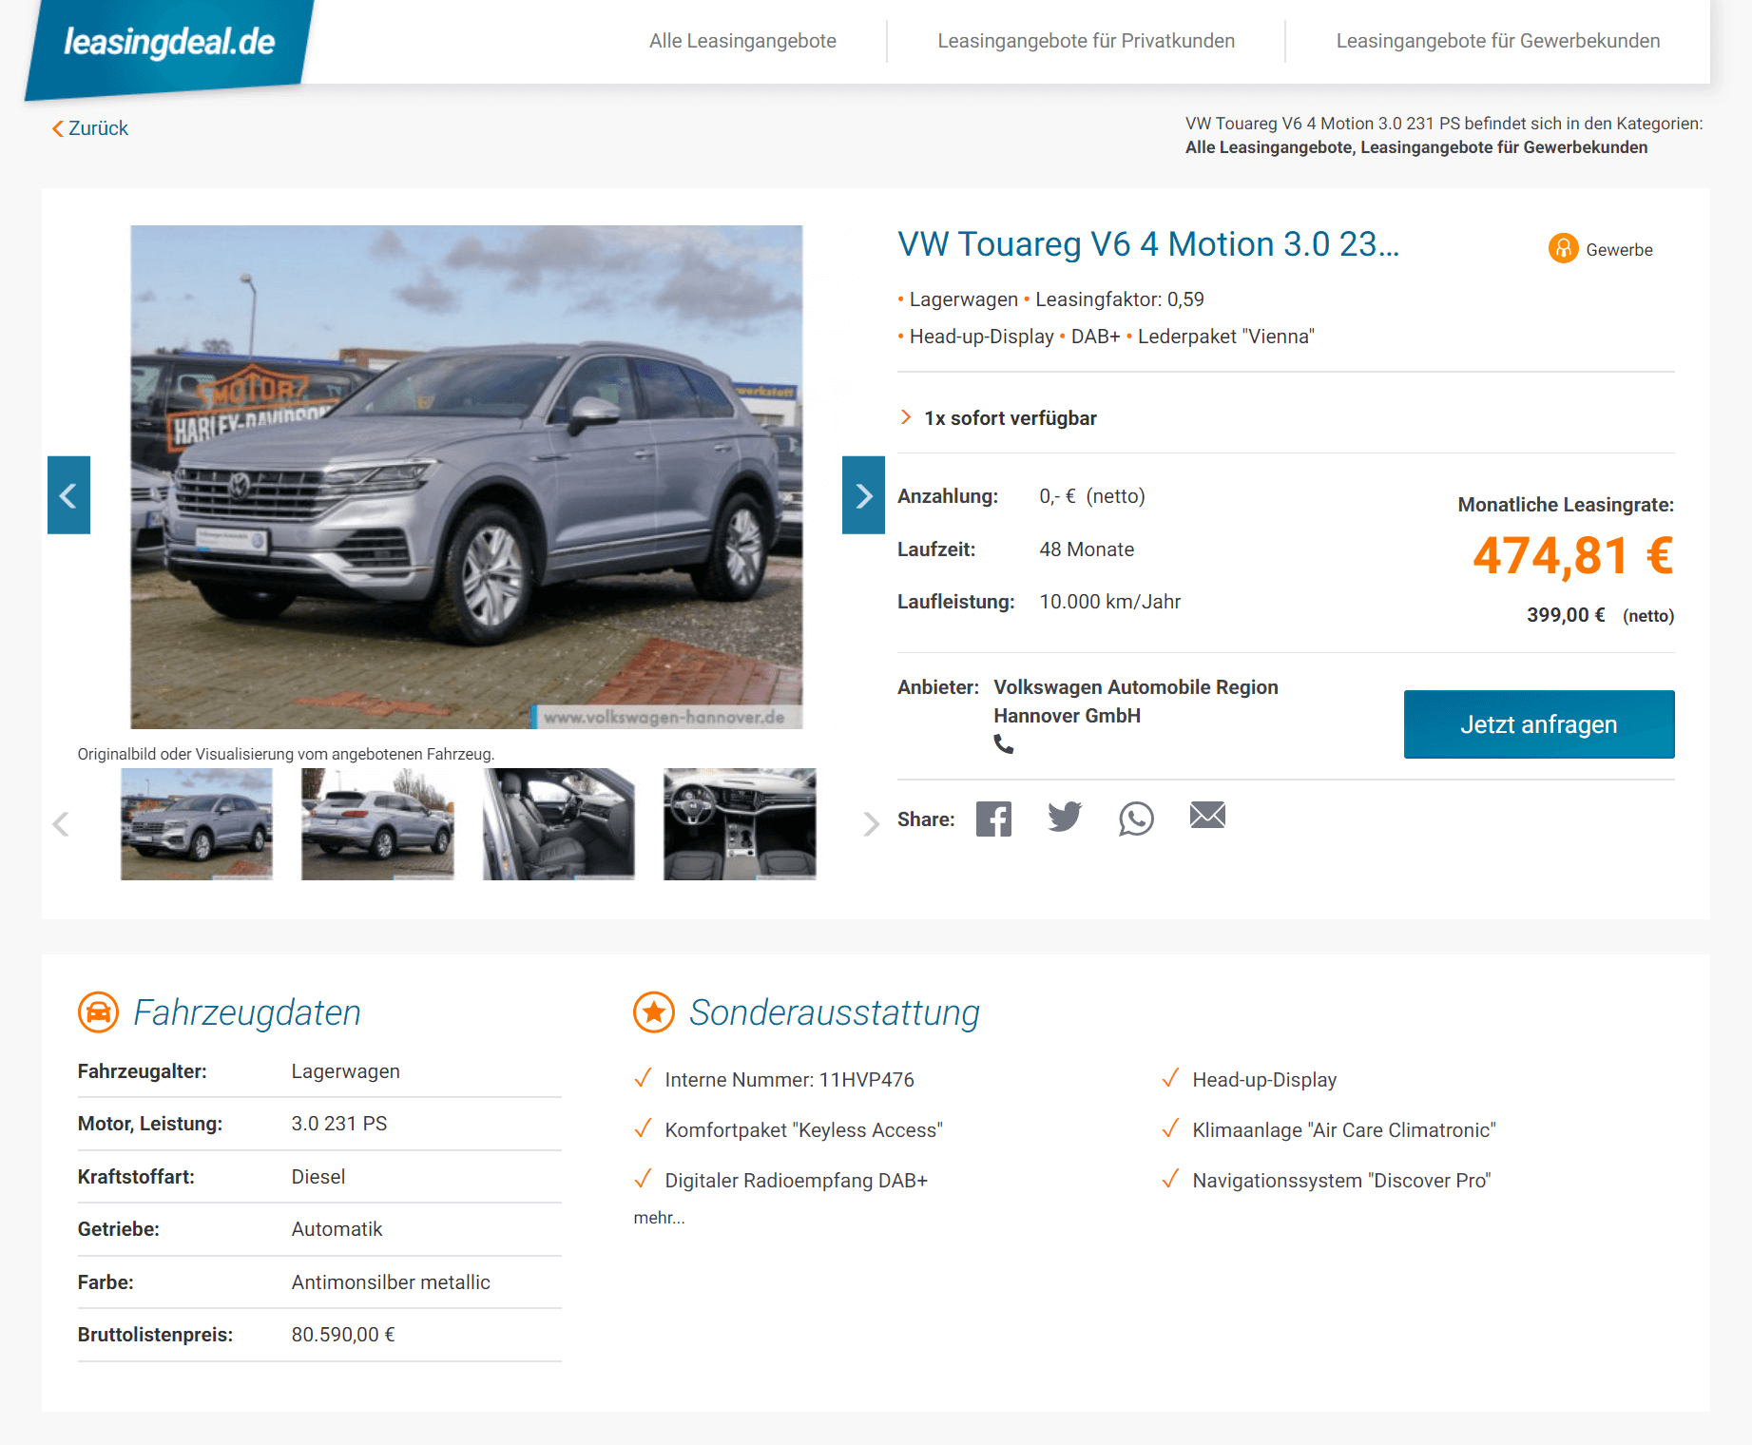The width and height of the screenshot is (1752, 1445).
Task: Share the offer via WhatsApp
Action: [1136, 819]
